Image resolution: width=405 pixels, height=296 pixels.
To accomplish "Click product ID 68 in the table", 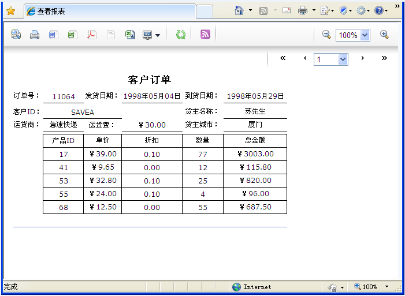I will coord(64,208).
